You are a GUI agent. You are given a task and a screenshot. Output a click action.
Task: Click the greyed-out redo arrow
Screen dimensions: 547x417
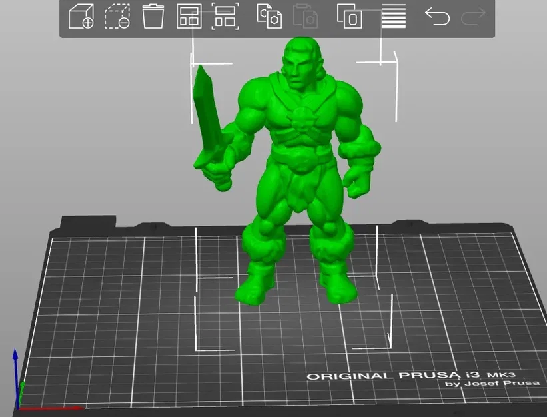tap(474, 18)
